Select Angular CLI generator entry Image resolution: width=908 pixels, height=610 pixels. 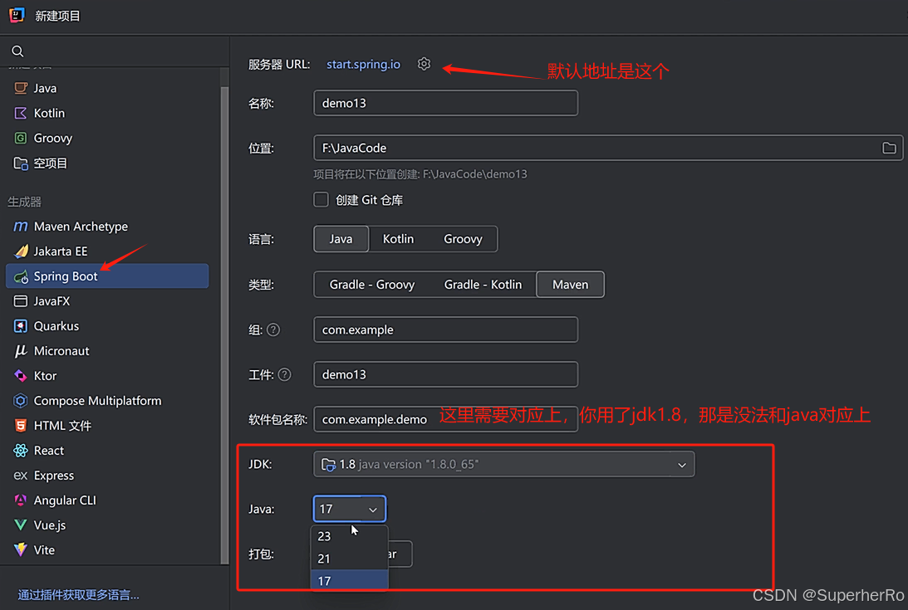point(107,500)
